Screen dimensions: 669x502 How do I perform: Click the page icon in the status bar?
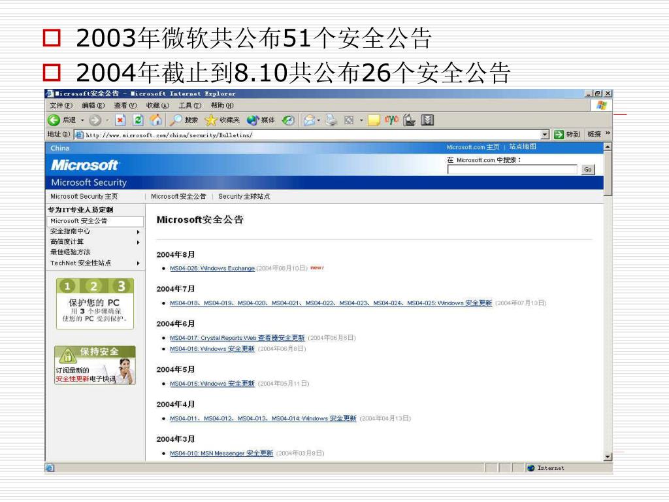[50, 468]
